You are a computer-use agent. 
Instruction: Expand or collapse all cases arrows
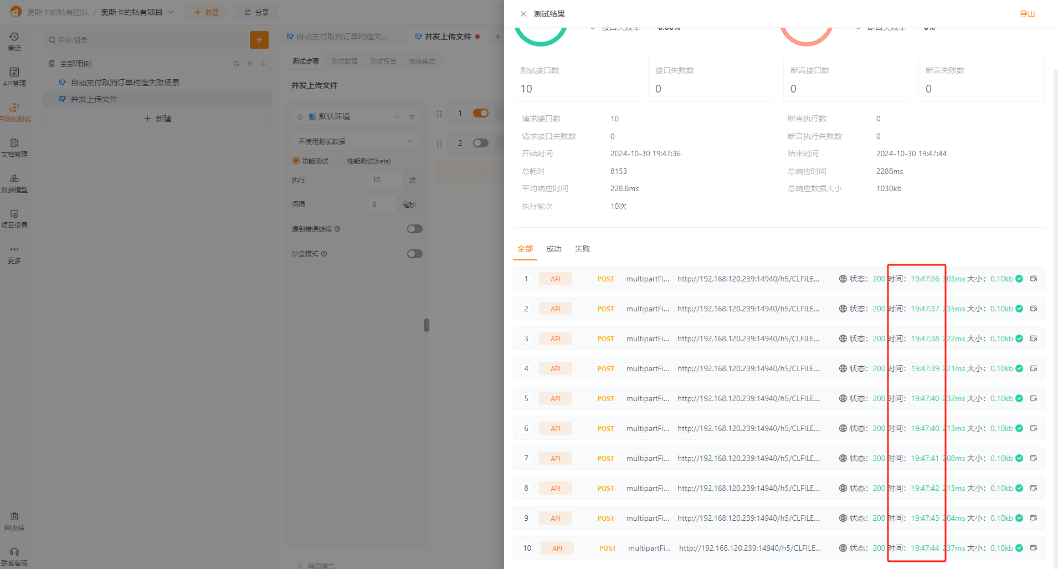[x=263, y=64]
